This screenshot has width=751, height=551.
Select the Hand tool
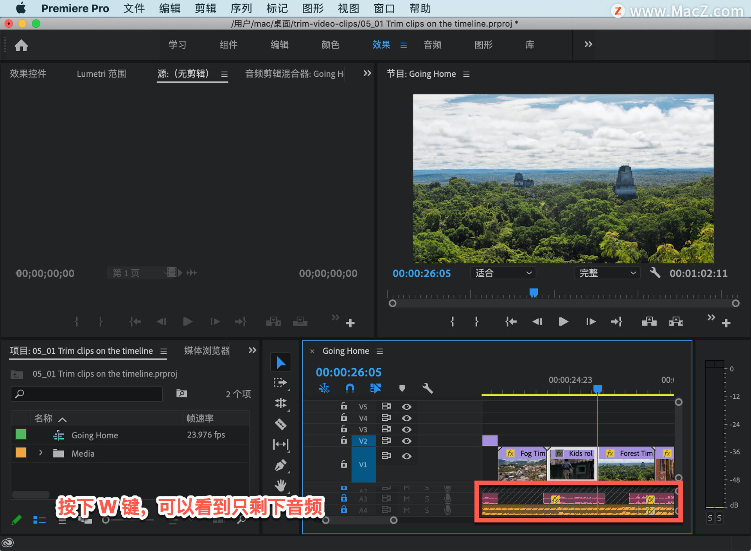coord(280,485)
